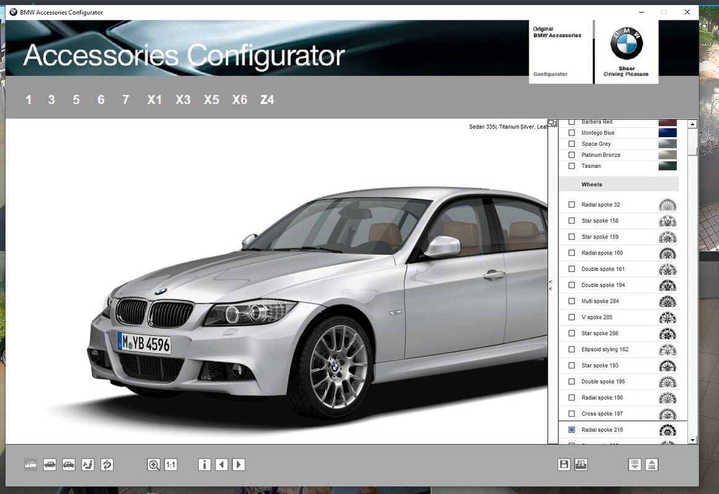This screenshot has width=719, height=494.
Task: Click the Platinum Bronze color swatch
Action: [668, 155]
